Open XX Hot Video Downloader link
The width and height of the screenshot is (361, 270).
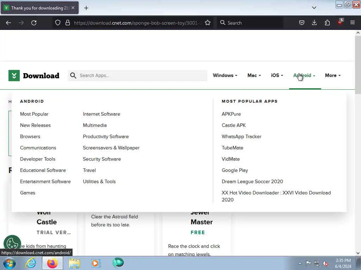(x=276, y=196)
